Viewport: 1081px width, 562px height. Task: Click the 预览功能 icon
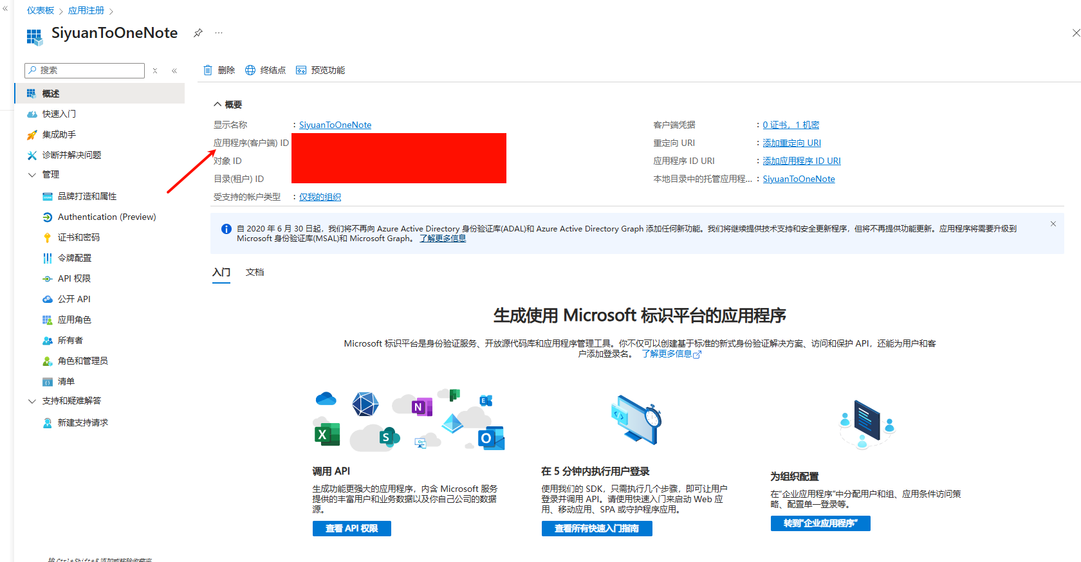(x=301, y=70)
